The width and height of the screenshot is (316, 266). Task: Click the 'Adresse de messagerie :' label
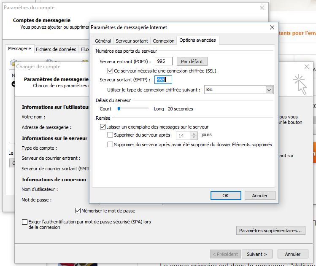46,127
